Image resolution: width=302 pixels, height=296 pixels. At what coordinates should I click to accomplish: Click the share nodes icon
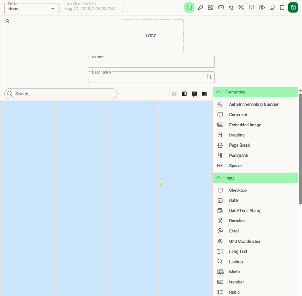coord(231,8)
